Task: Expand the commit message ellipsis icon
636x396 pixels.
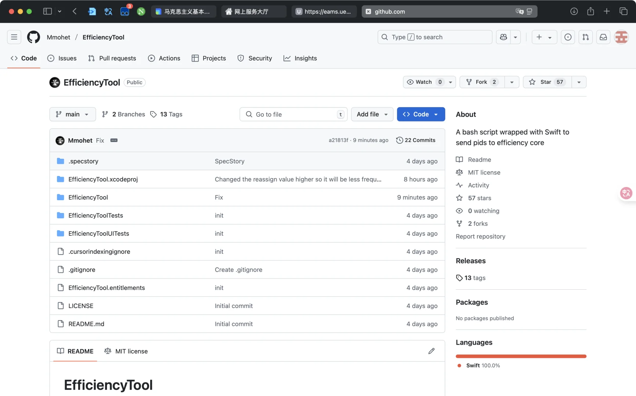Action: click(x=114, y=140)
